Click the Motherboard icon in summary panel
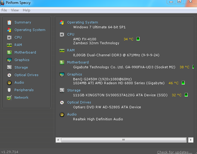197x154 pixels. (62, 63)
